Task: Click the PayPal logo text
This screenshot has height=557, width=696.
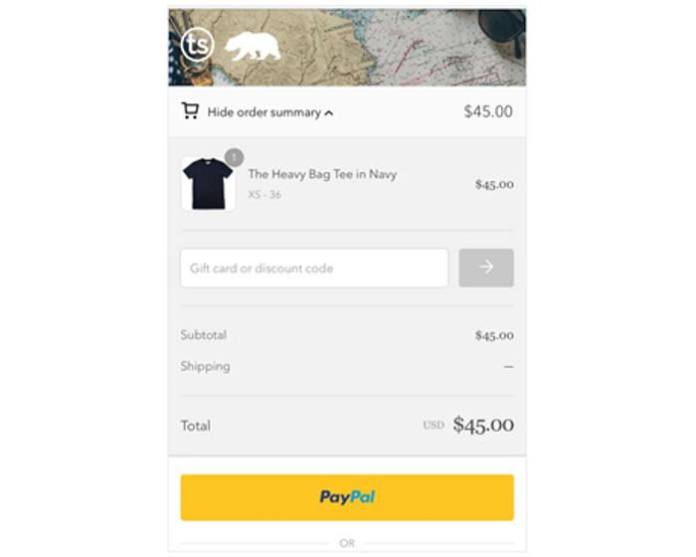Action: tap(347, 497)
